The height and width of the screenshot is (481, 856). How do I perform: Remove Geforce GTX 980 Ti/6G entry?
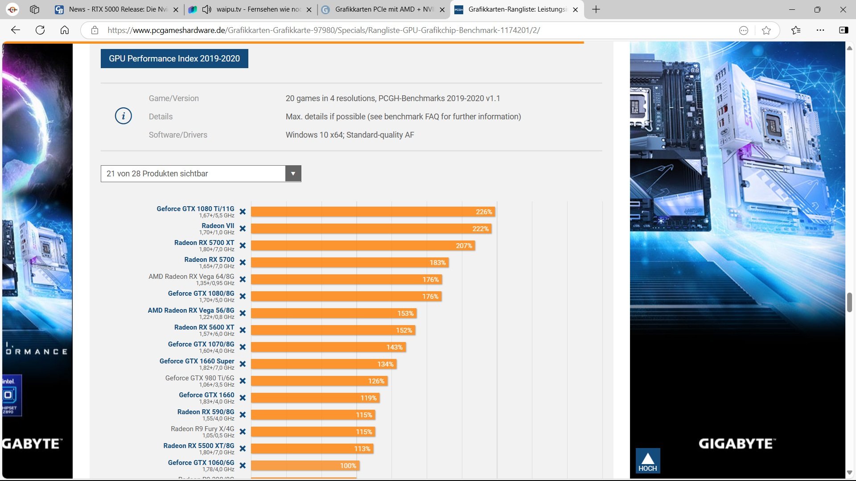[x=243, y=381]
